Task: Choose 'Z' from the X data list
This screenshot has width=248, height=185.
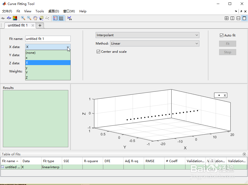Action: point(48,78)
